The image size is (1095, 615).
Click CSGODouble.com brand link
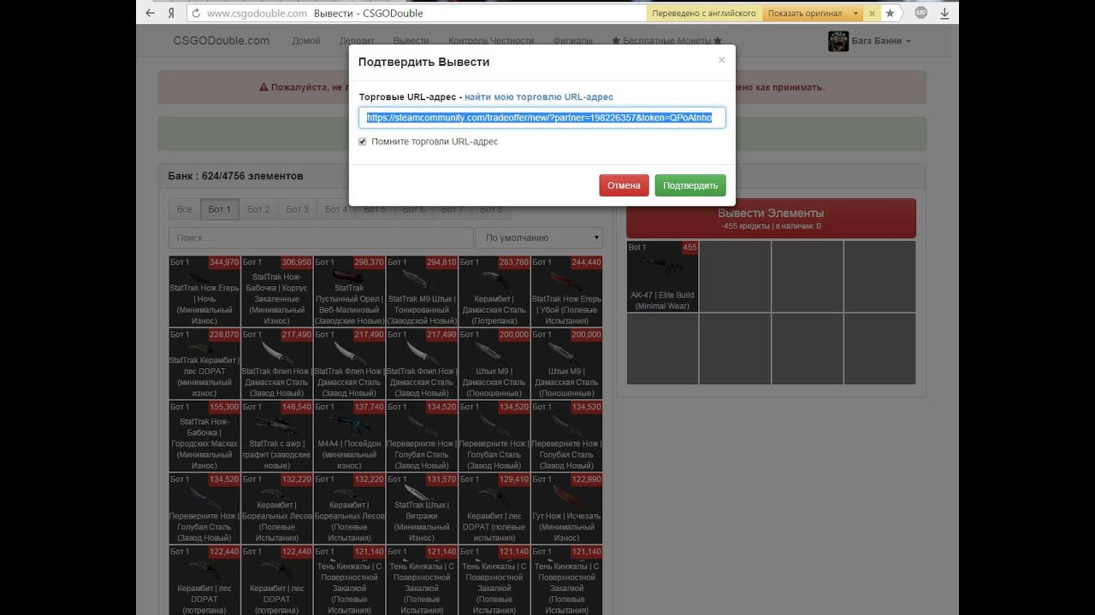pos(221,40)
